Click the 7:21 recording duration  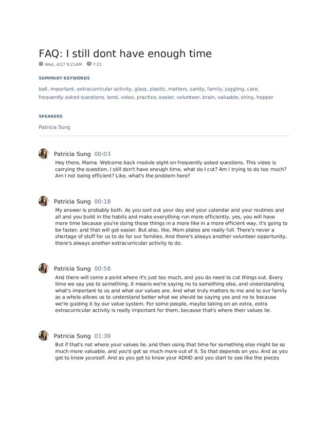click(97, 64)
